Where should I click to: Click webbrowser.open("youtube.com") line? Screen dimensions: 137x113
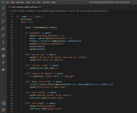coord(46,98)
